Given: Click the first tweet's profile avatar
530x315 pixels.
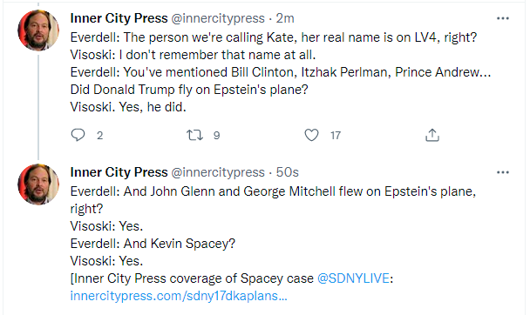Looking at the screenshot, I should tap(38, 30).
